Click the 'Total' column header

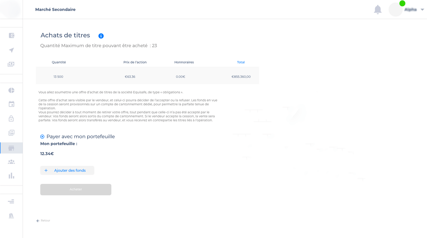pos(241,62)
